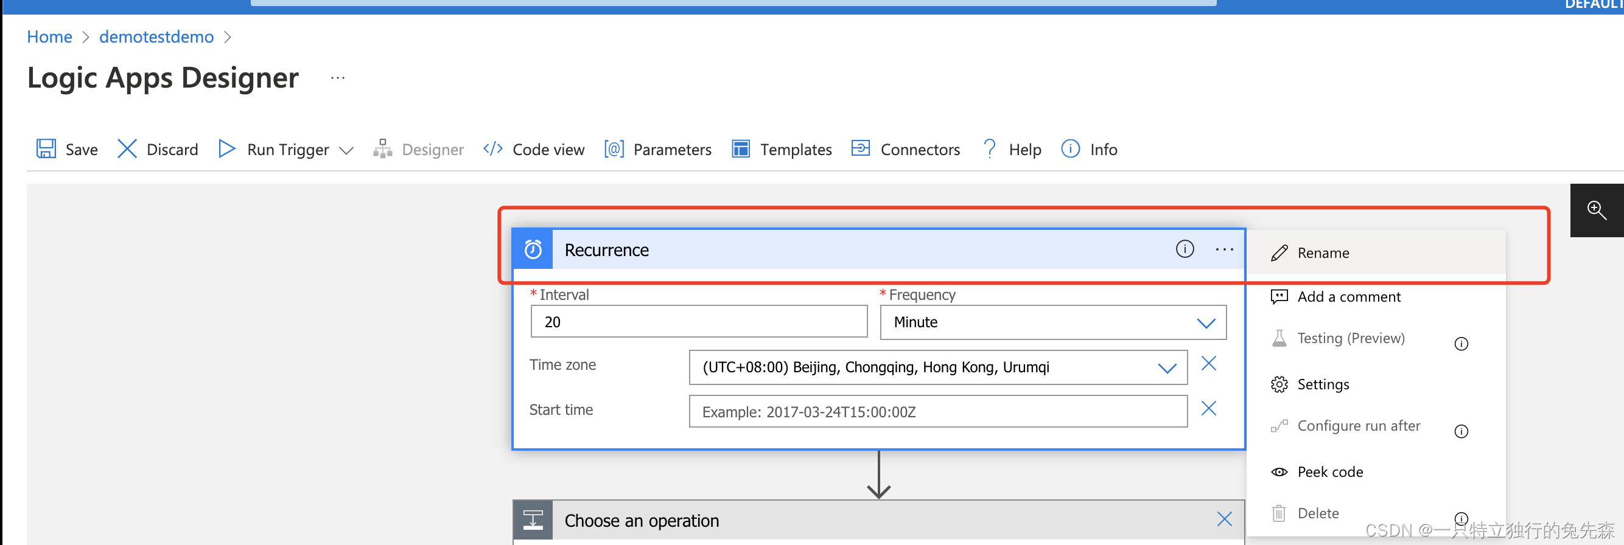The image size is (1624, 545).
Task: Click the Templates icon
Action: pos(741,148)
